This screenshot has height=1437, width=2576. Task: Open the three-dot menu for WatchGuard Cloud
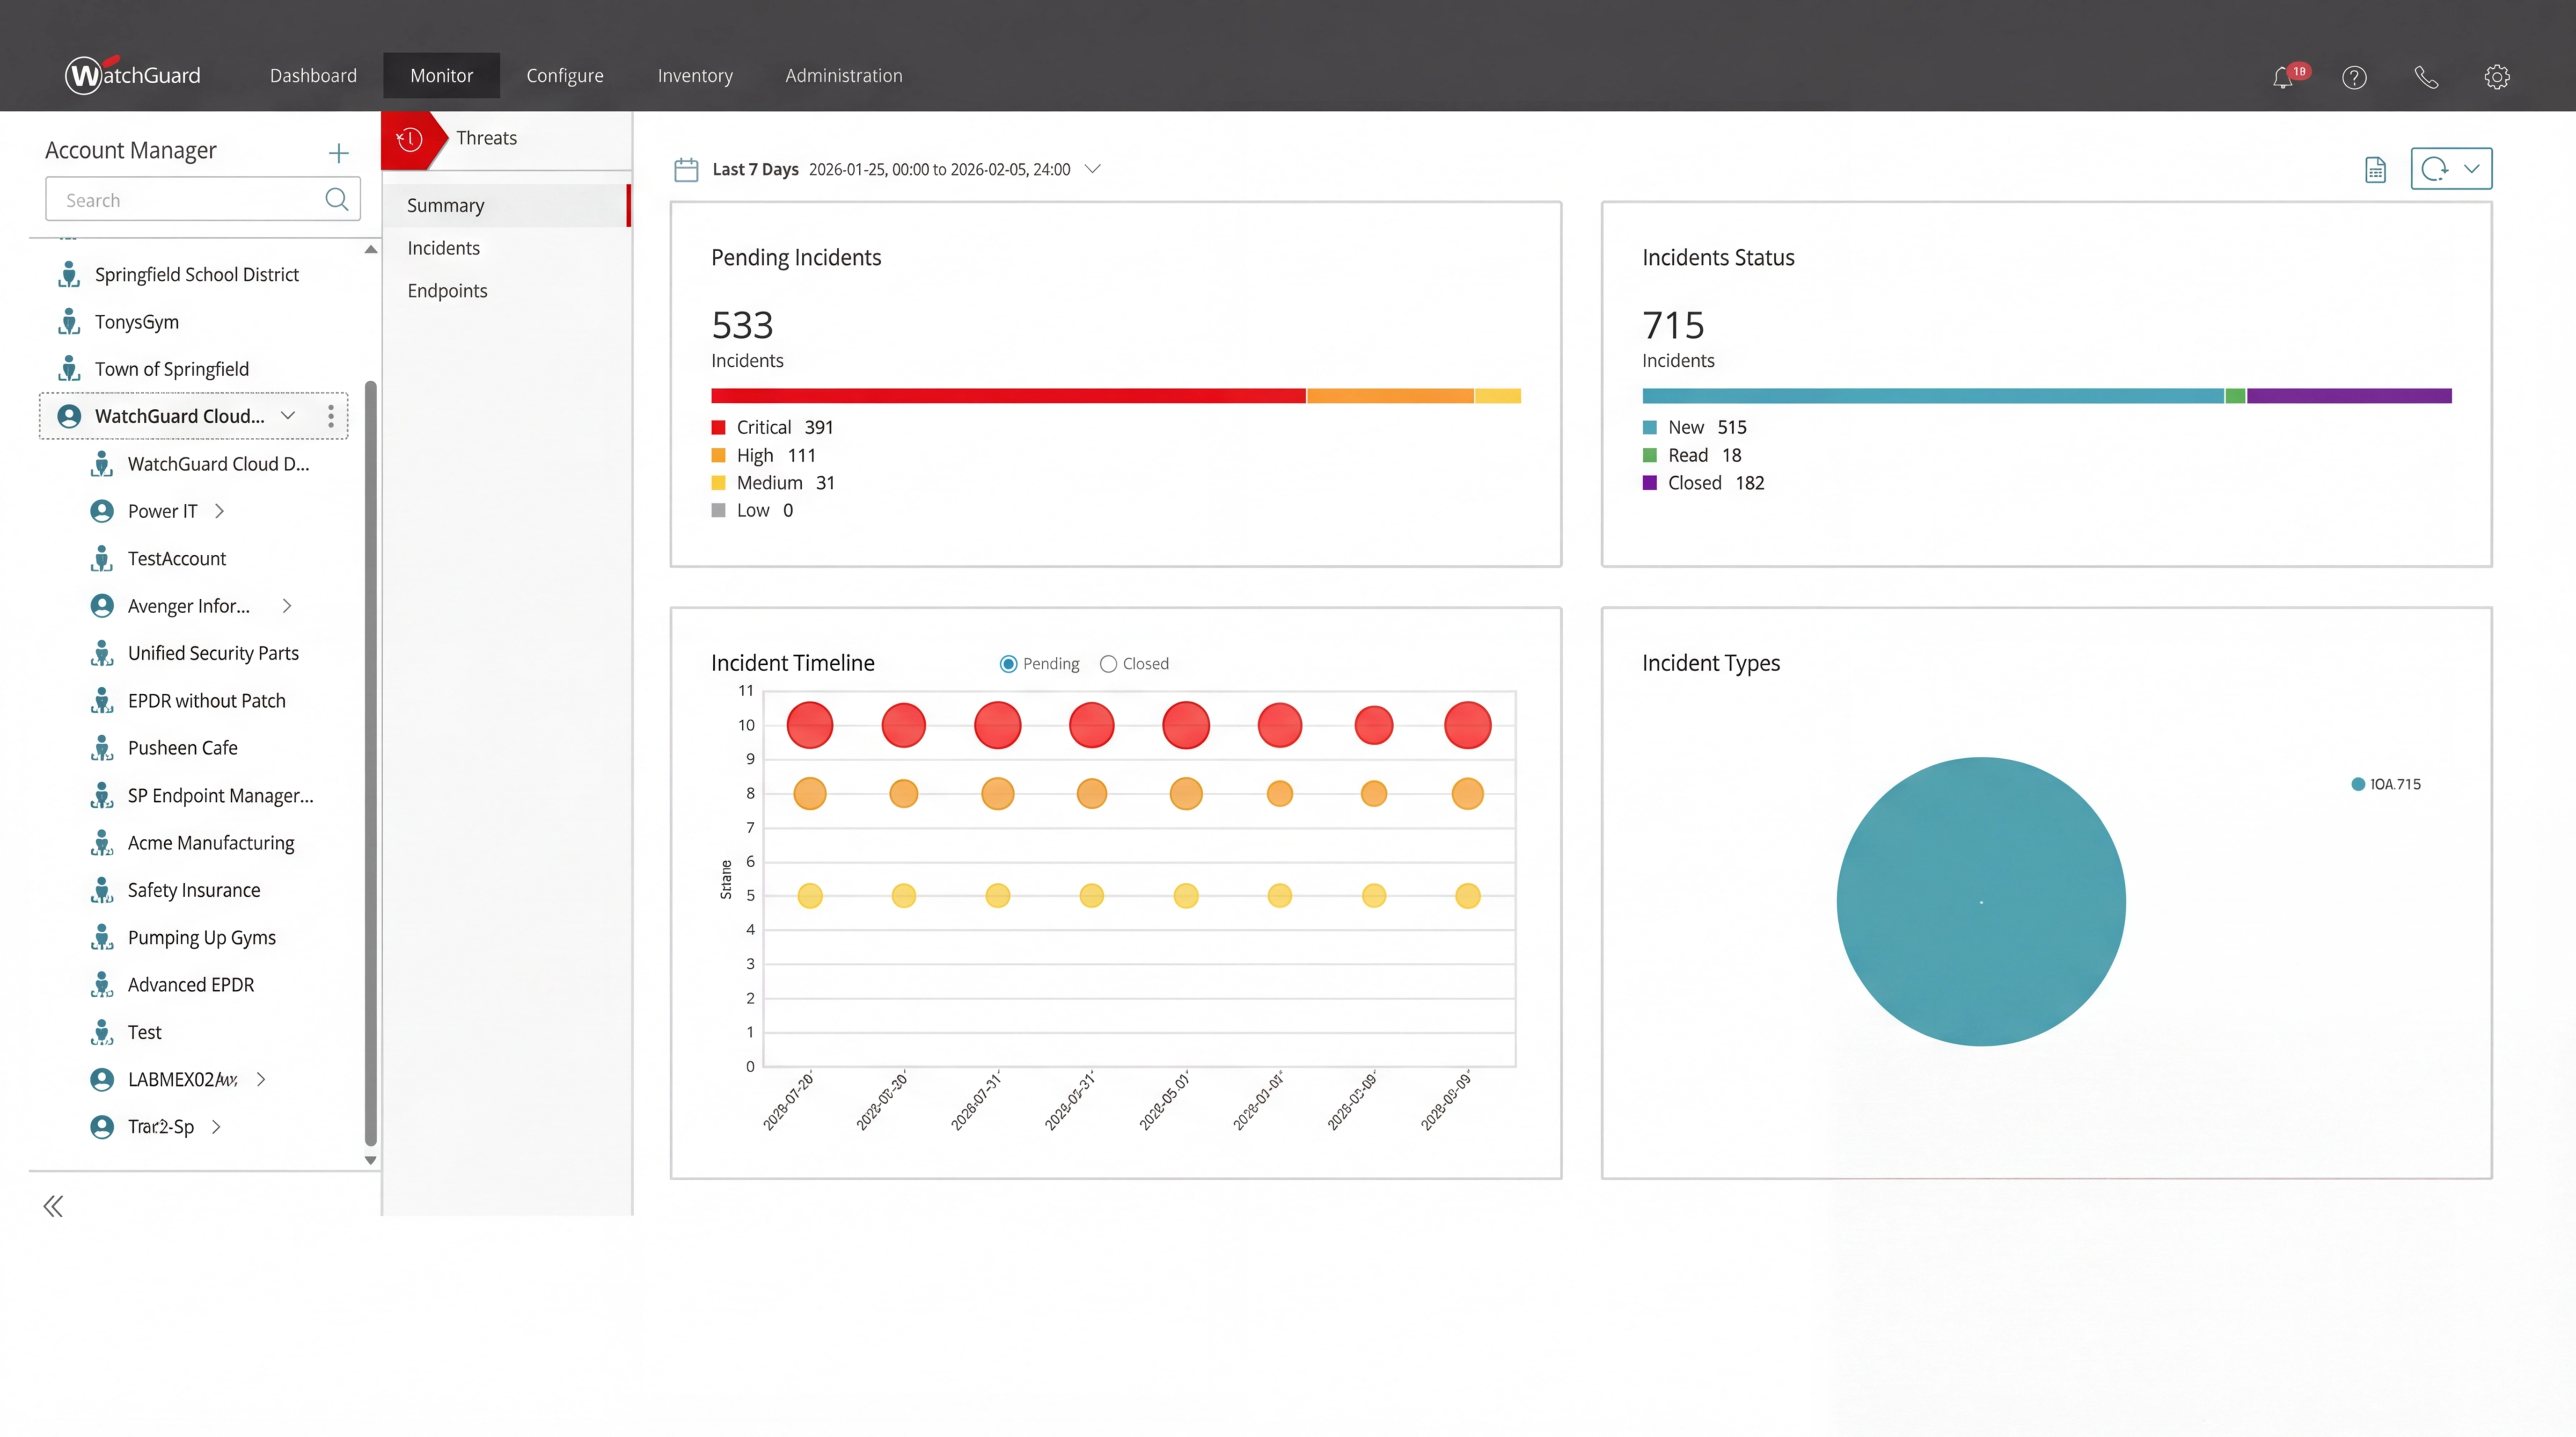point(331,416)
